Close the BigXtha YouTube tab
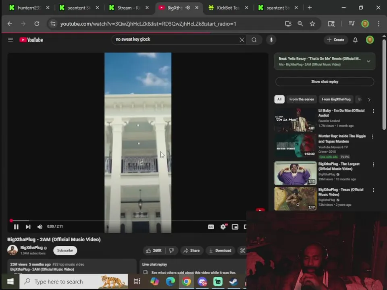 (197, 8)
